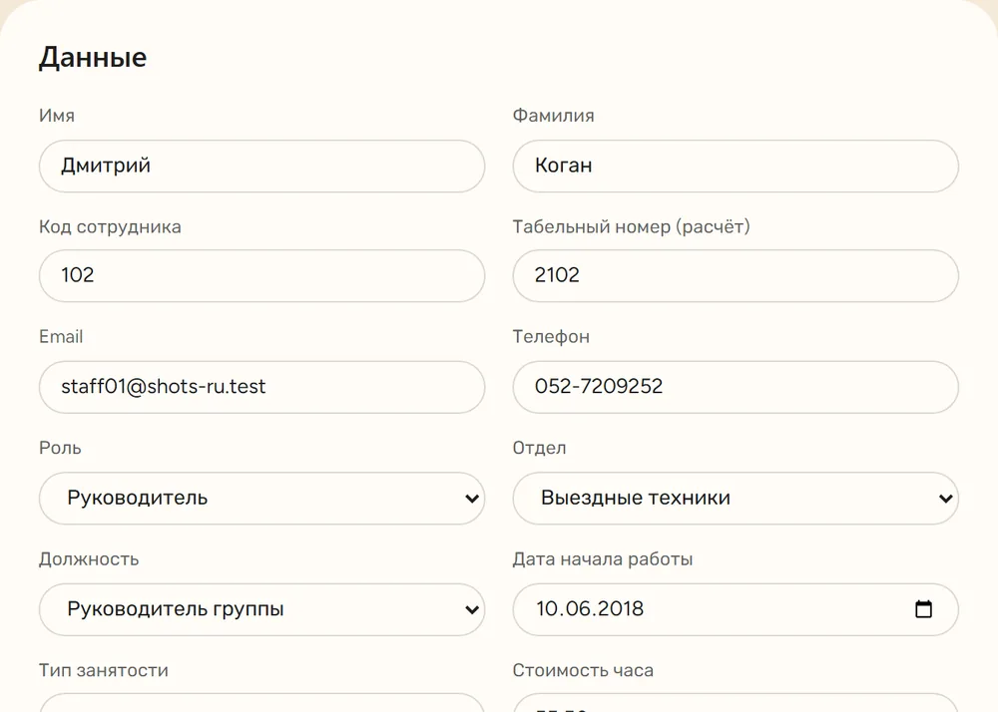
Task: Focus the Имя field containing Дмитрий
Action: point(261,166)
